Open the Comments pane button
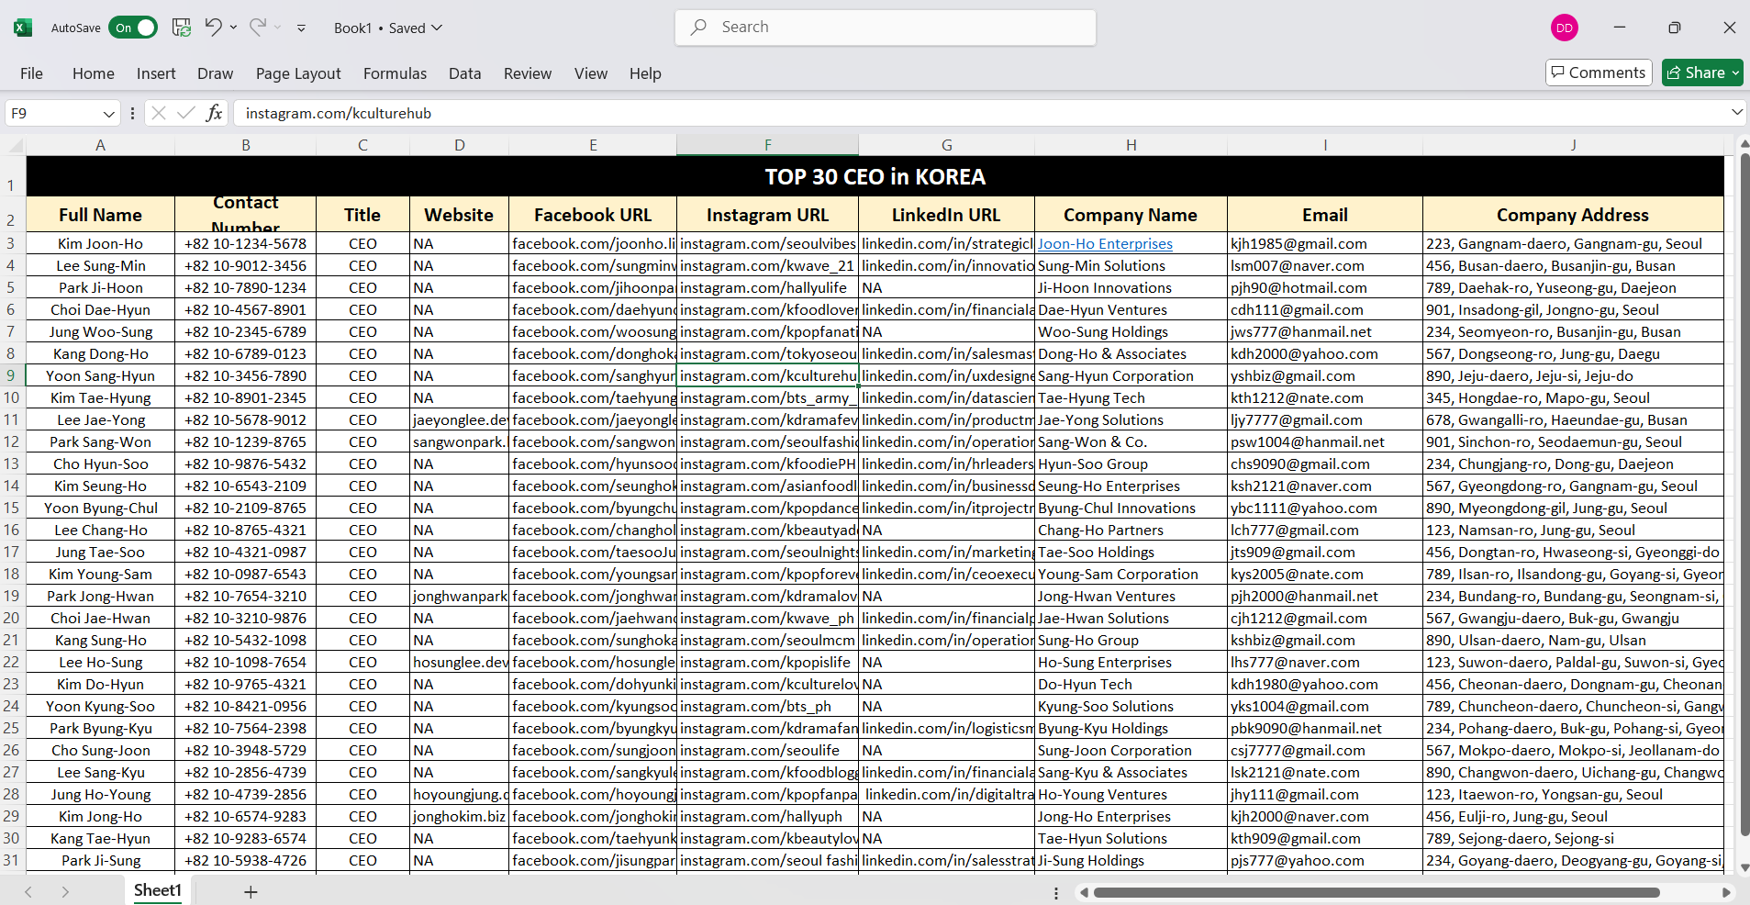 pyautogui.click(x=1598, y=73)
